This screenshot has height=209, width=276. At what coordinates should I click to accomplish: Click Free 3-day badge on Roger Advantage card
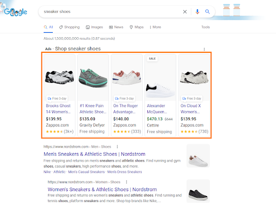pos(125,99)
